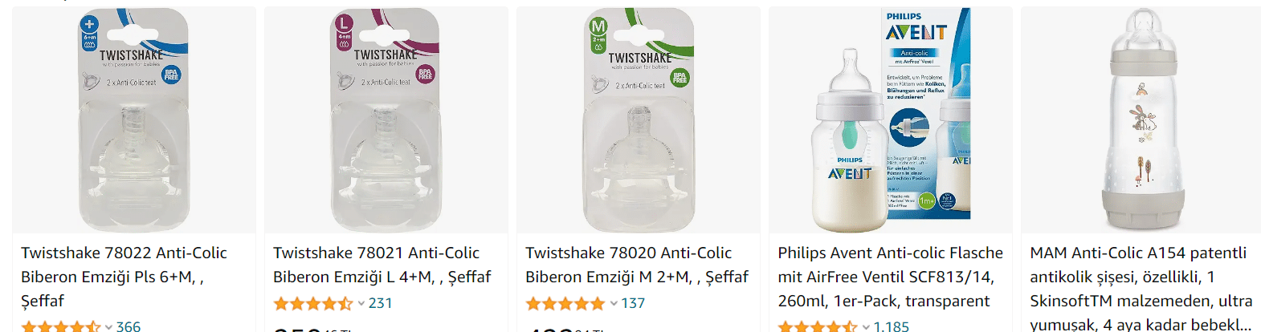
Task: Open MAM Anti-Colic bottle product image
Action: click(x=1141, y=120)
